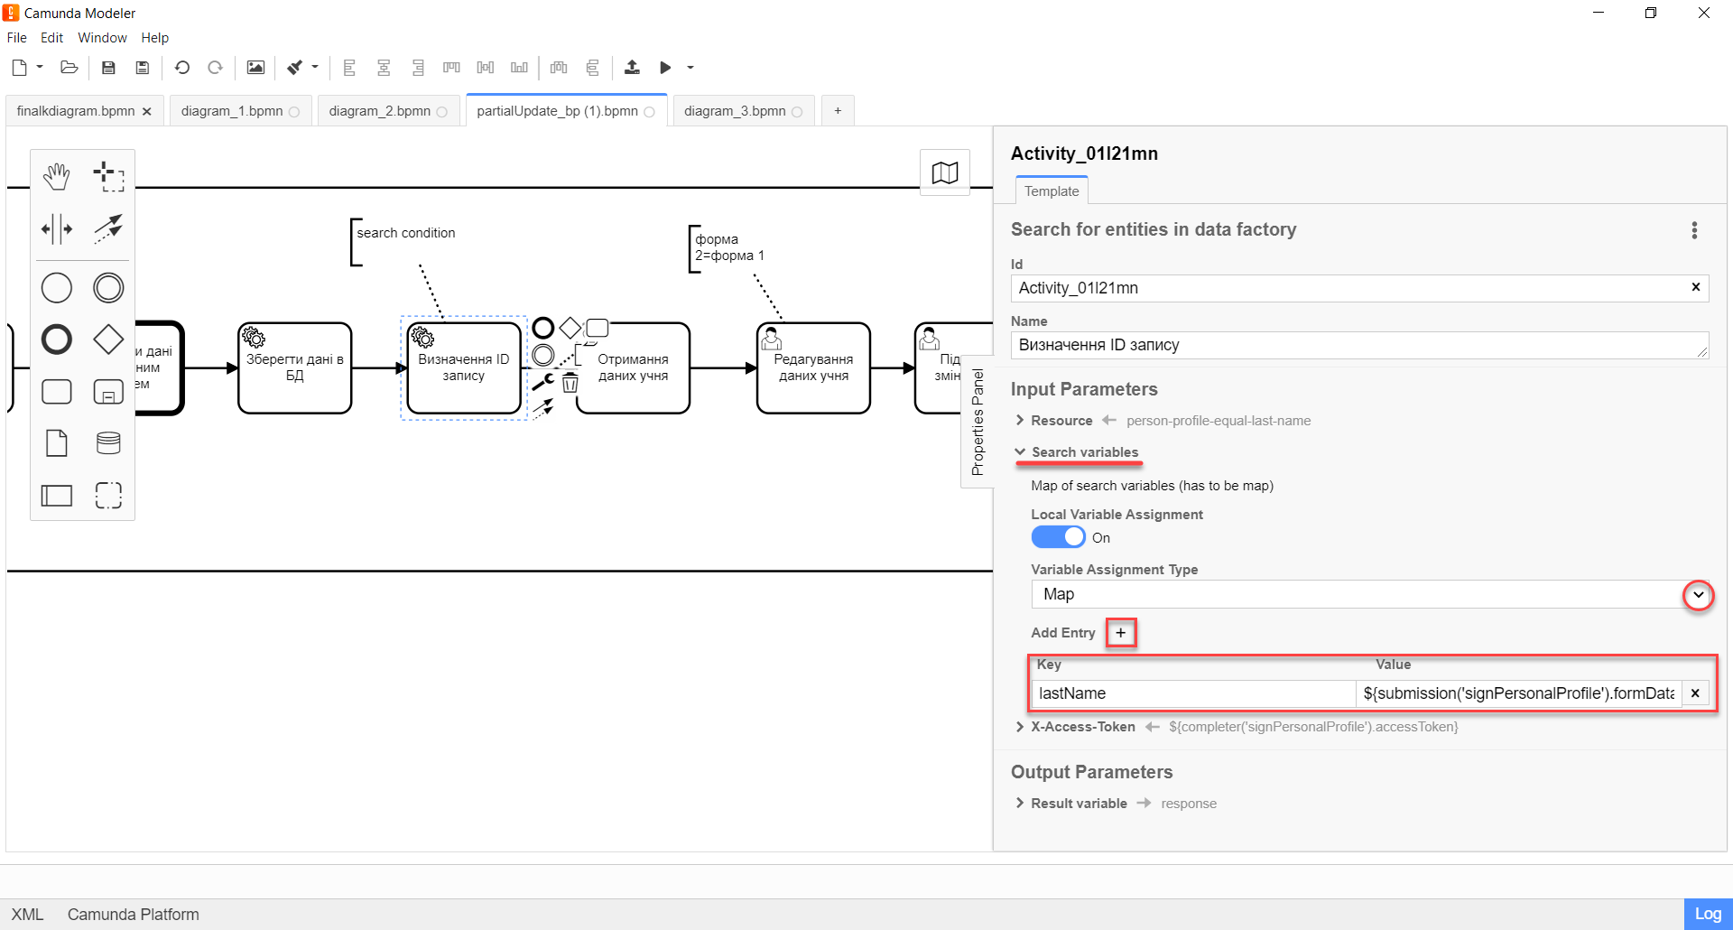The height and width of the screenshot is (930, 1733).
Task: Select the 'Зберегти дані в БД' task
Action: click(295, 368)
